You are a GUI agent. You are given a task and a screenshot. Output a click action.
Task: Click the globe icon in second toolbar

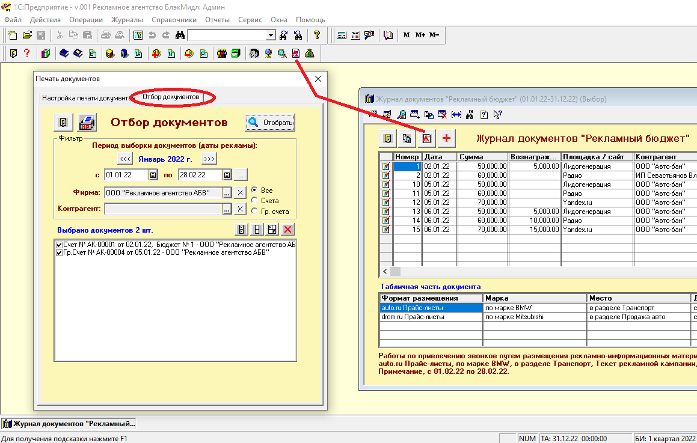(268, 53)
